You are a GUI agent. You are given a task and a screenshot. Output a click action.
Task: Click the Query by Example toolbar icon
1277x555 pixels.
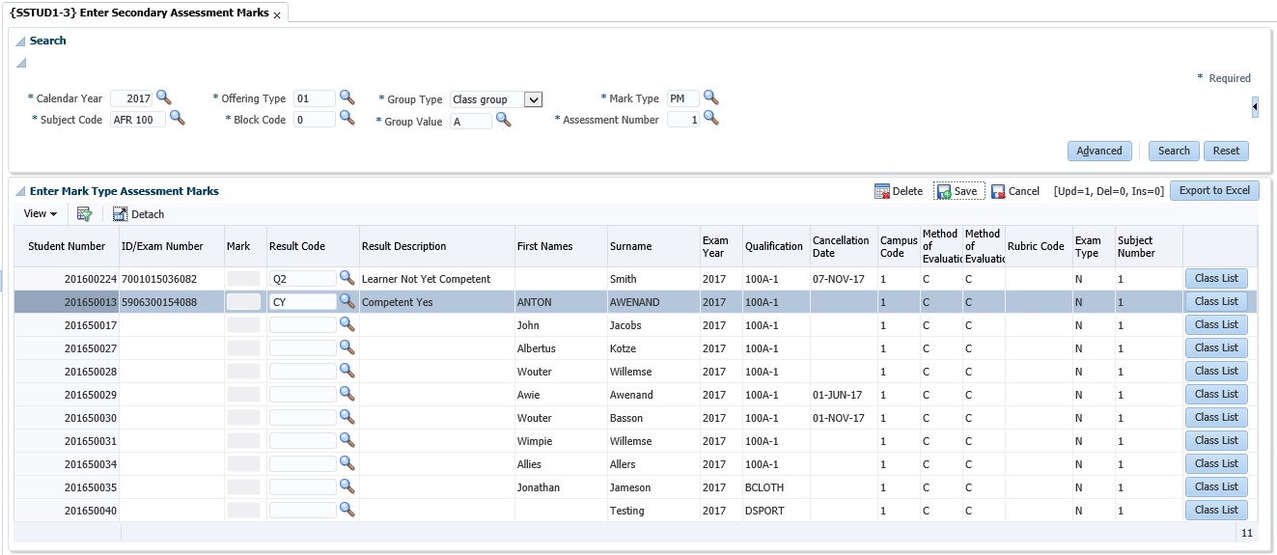85,214
